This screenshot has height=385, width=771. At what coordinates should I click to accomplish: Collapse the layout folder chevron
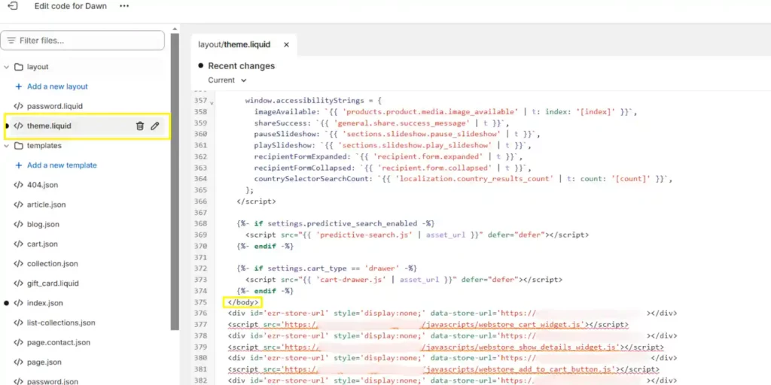(7, 67)
